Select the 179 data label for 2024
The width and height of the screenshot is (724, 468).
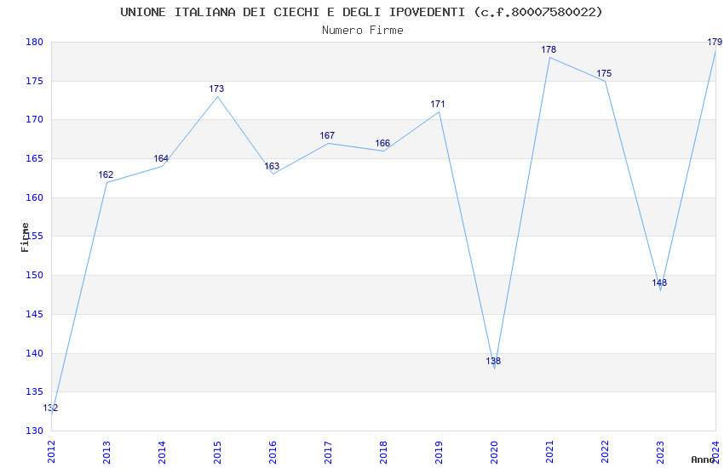point(715,42)
